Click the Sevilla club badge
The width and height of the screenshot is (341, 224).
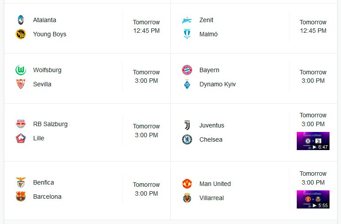point(21,84)
